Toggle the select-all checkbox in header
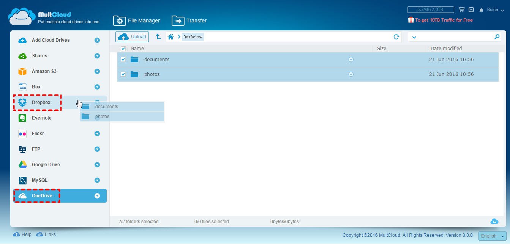This screenshot has width=510, height=244. click(123, 49)
